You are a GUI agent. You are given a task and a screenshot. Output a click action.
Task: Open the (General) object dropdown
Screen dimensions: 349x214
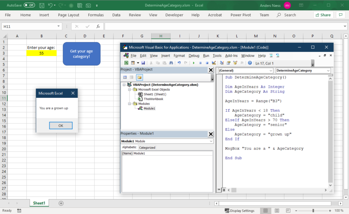(x=271, y=71)
